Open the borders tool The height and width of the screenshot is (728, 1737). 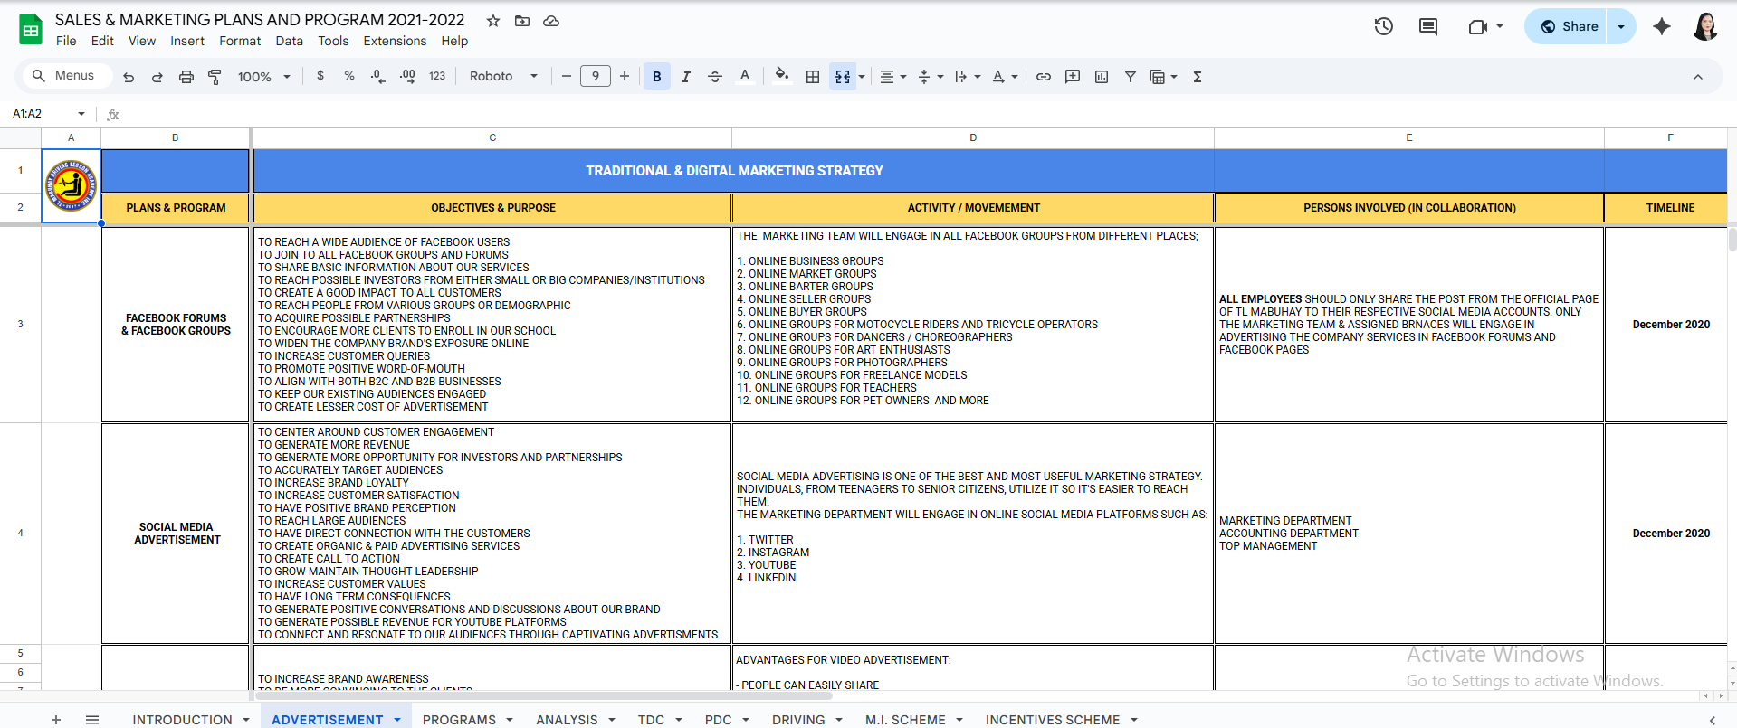(812, 77)
